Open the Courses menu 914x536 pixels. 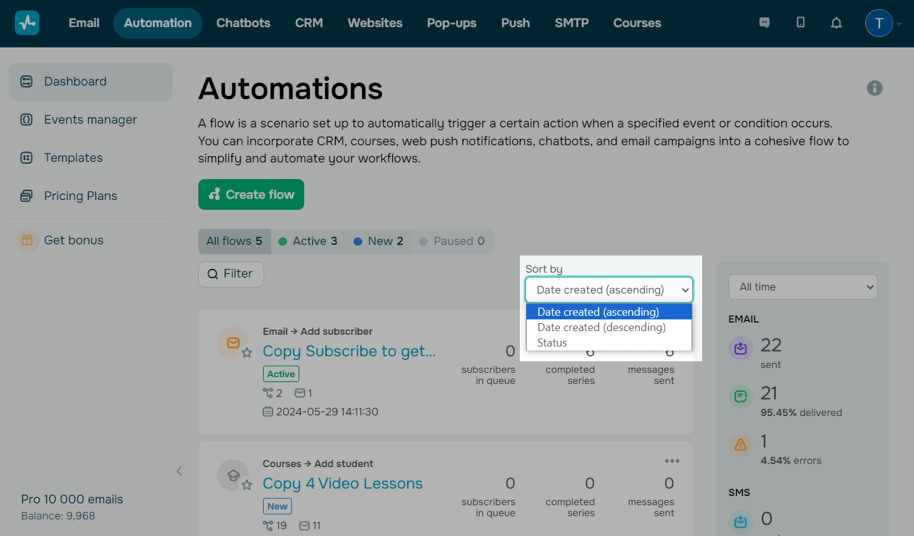pyautogui.click(x=637, y=23)
